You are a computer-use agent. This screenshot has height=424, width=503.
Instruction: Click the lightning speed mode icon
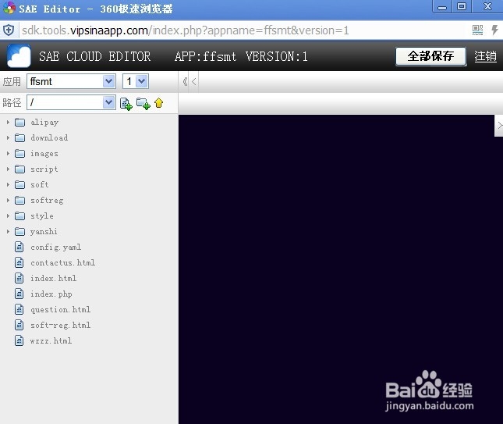[494, 30]
